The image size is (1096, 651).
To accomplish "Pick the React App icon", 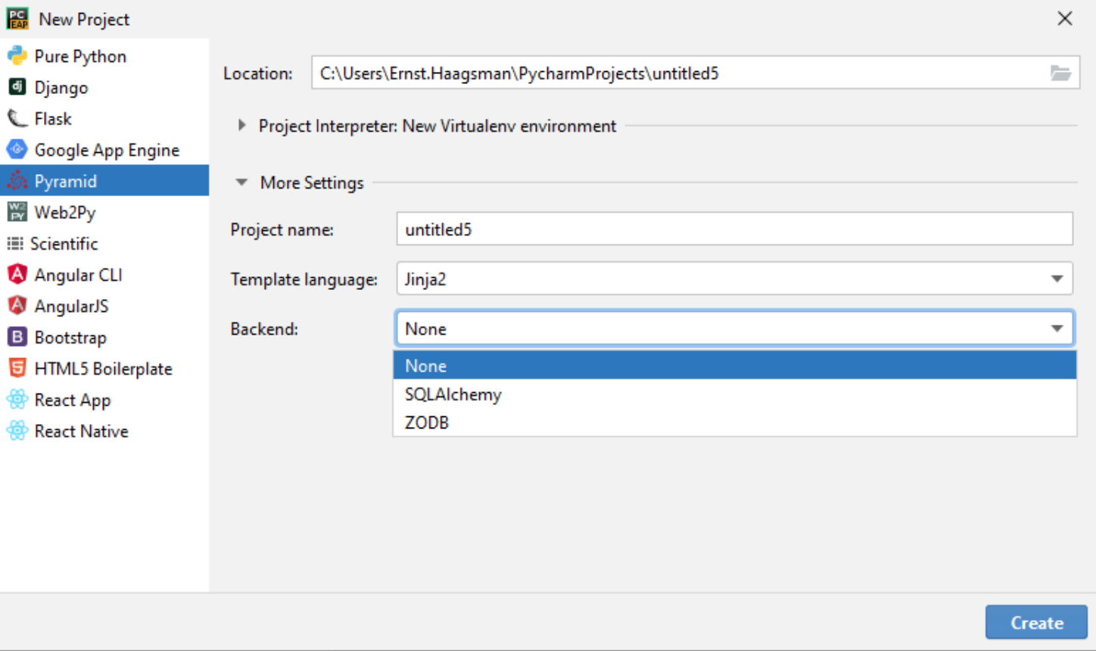I will tap(17, 400).
